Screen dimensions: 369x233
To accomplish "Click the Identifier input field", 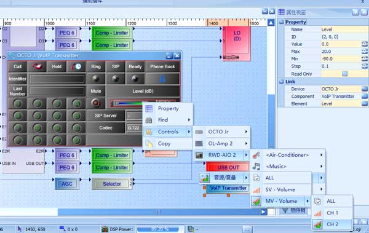I will tap(57, 79).
